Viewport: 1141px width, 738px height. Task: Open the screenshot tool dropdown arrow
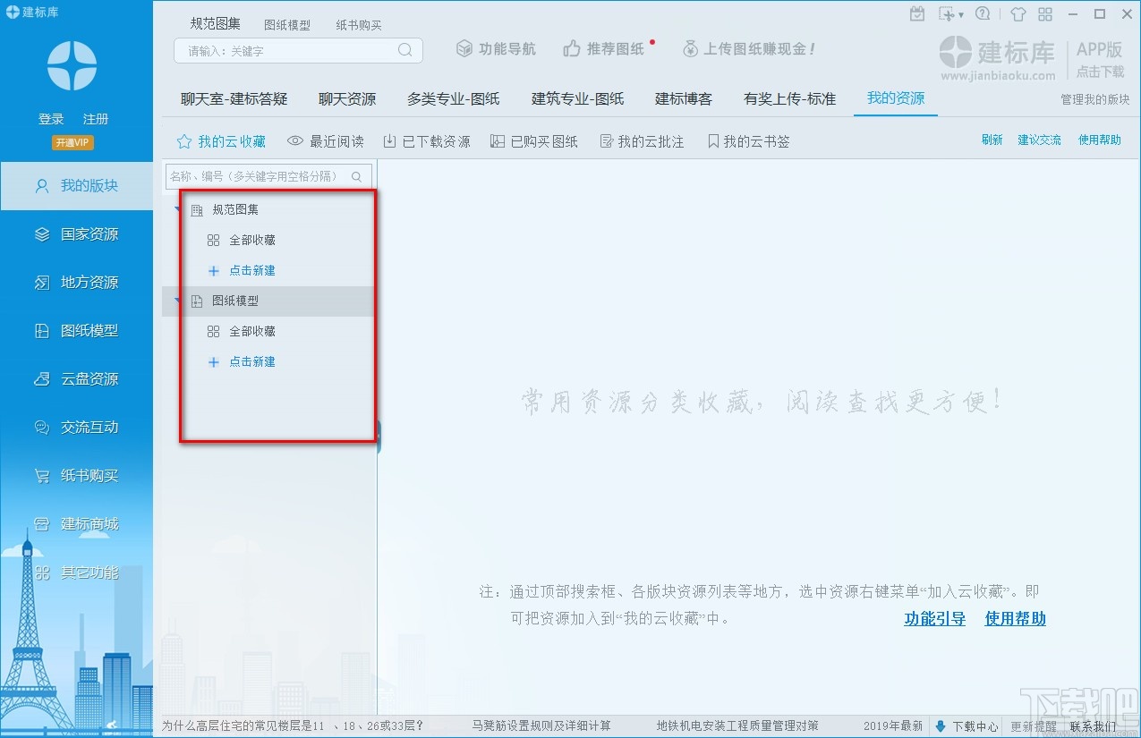point(962,13)
